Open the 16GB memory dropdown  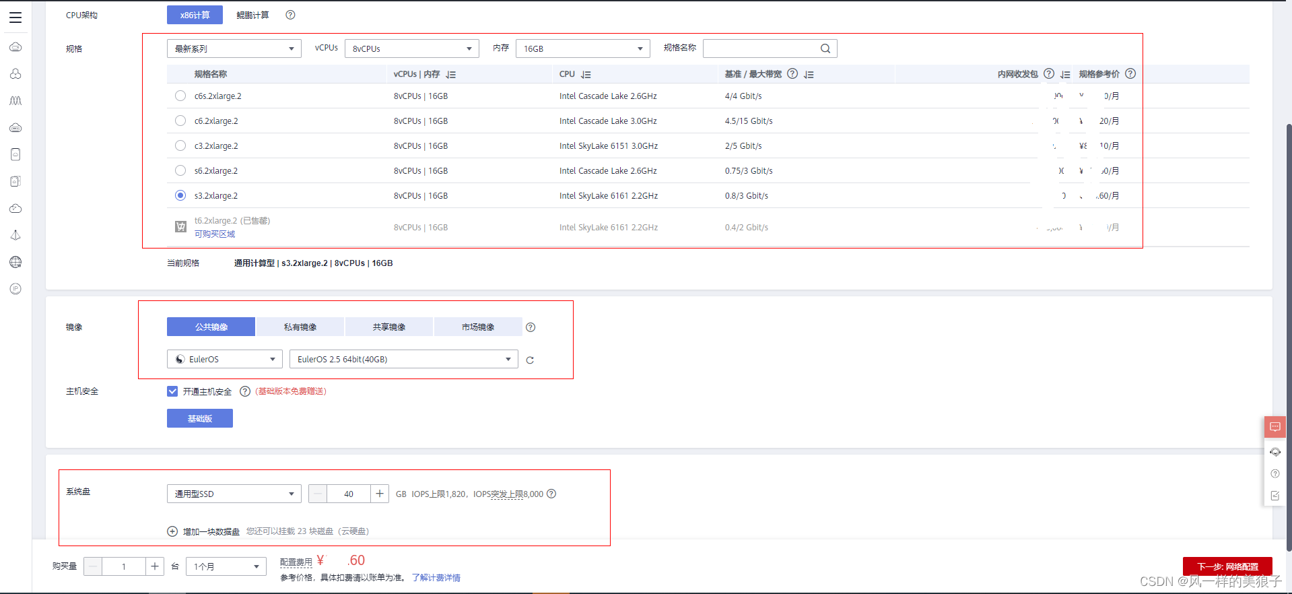click(583, 48)
